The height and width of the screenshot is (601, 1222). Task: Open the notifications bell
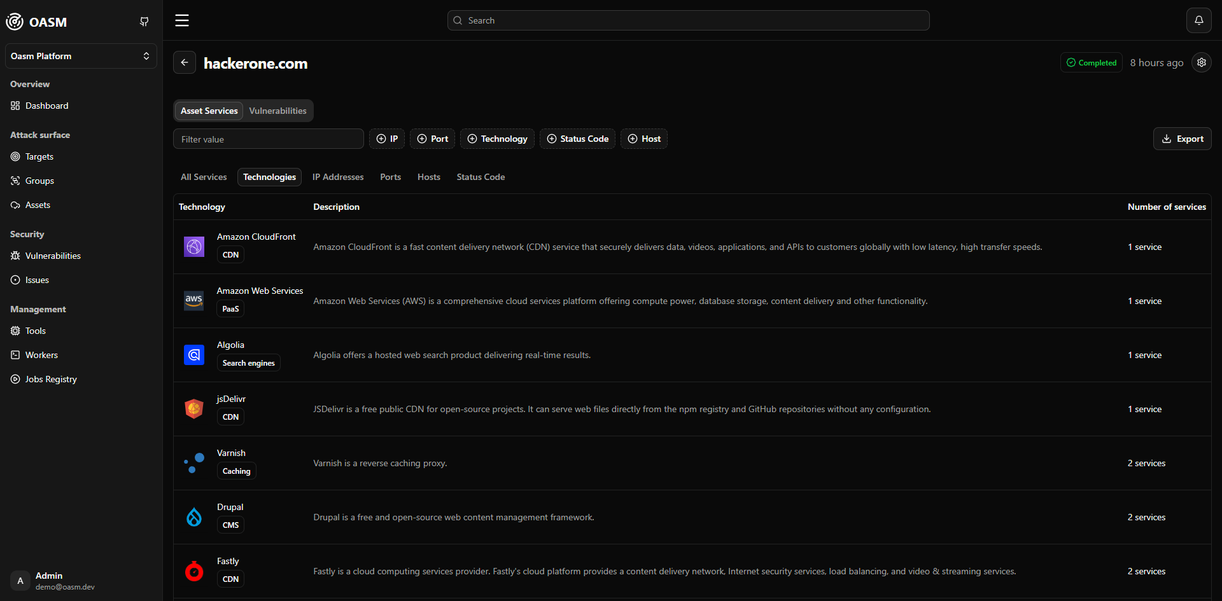pyautogui.click(x=1198, y=20)
